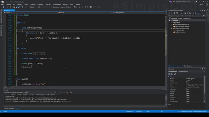Click the Properties panel vertical scrollbar
209x117 pixels.
pos(204,89)
